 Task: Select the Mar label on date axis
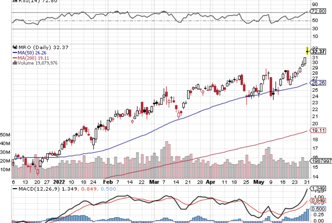[x=154, y=182]
